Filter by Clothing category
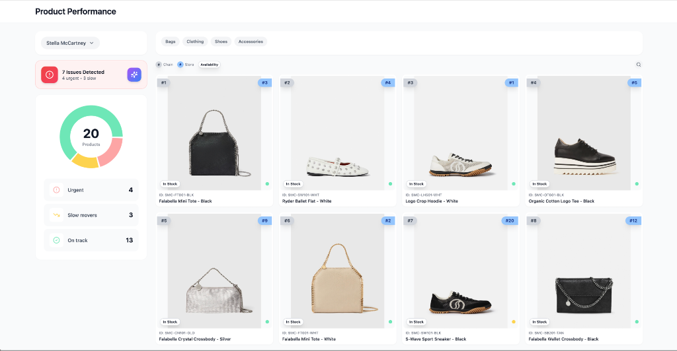The height and width of the screenshot is (351, 677). point(195,42)
